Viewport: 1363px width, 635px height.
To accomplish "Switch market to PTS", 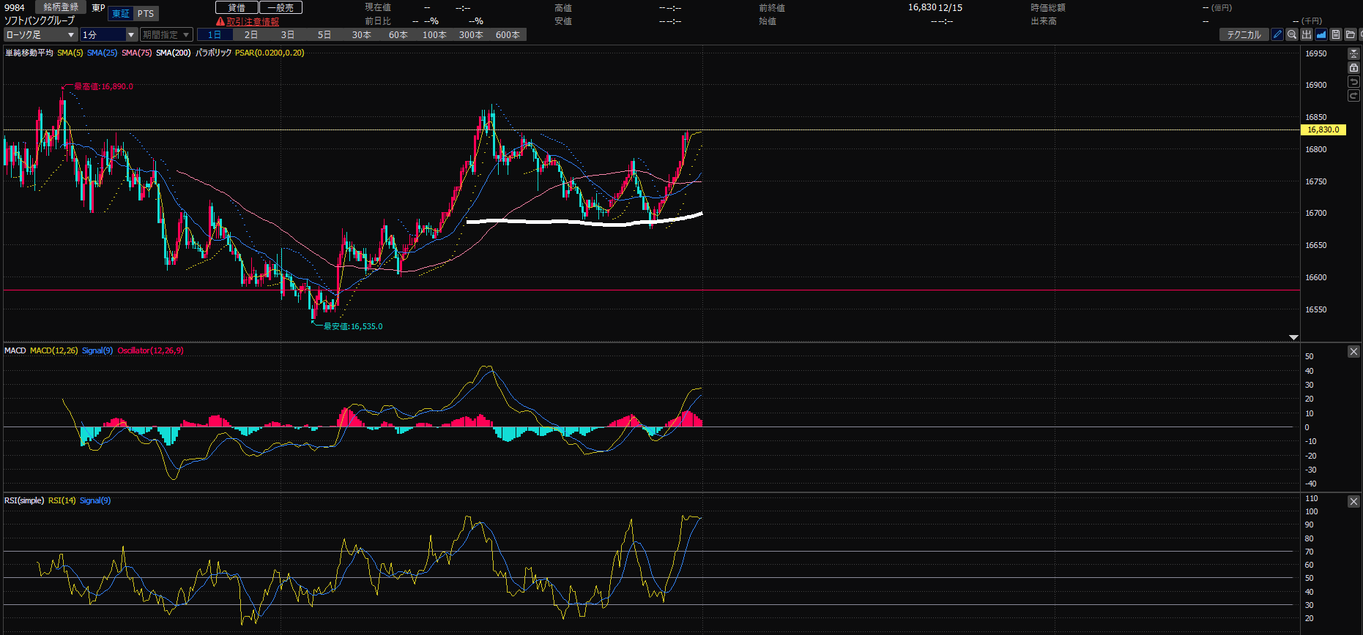I will pos(146,14).
